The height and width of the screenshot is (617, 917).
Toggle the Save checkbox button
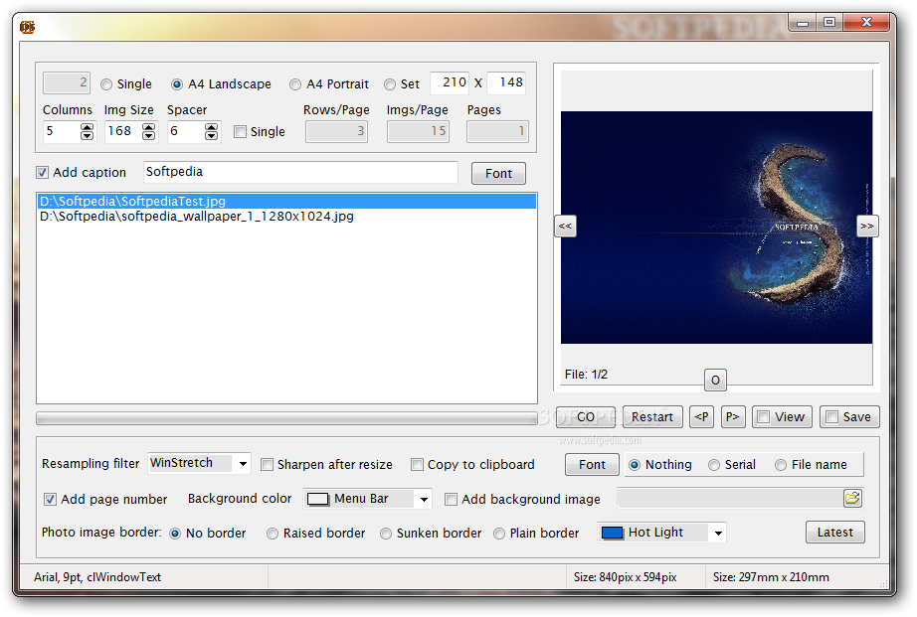849,417
